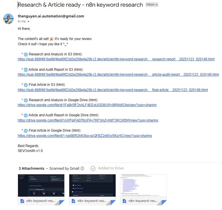Click the Scanned by Gmail info icon
Viewport: 222px width, 210px height.
click(x=82, y=168)
